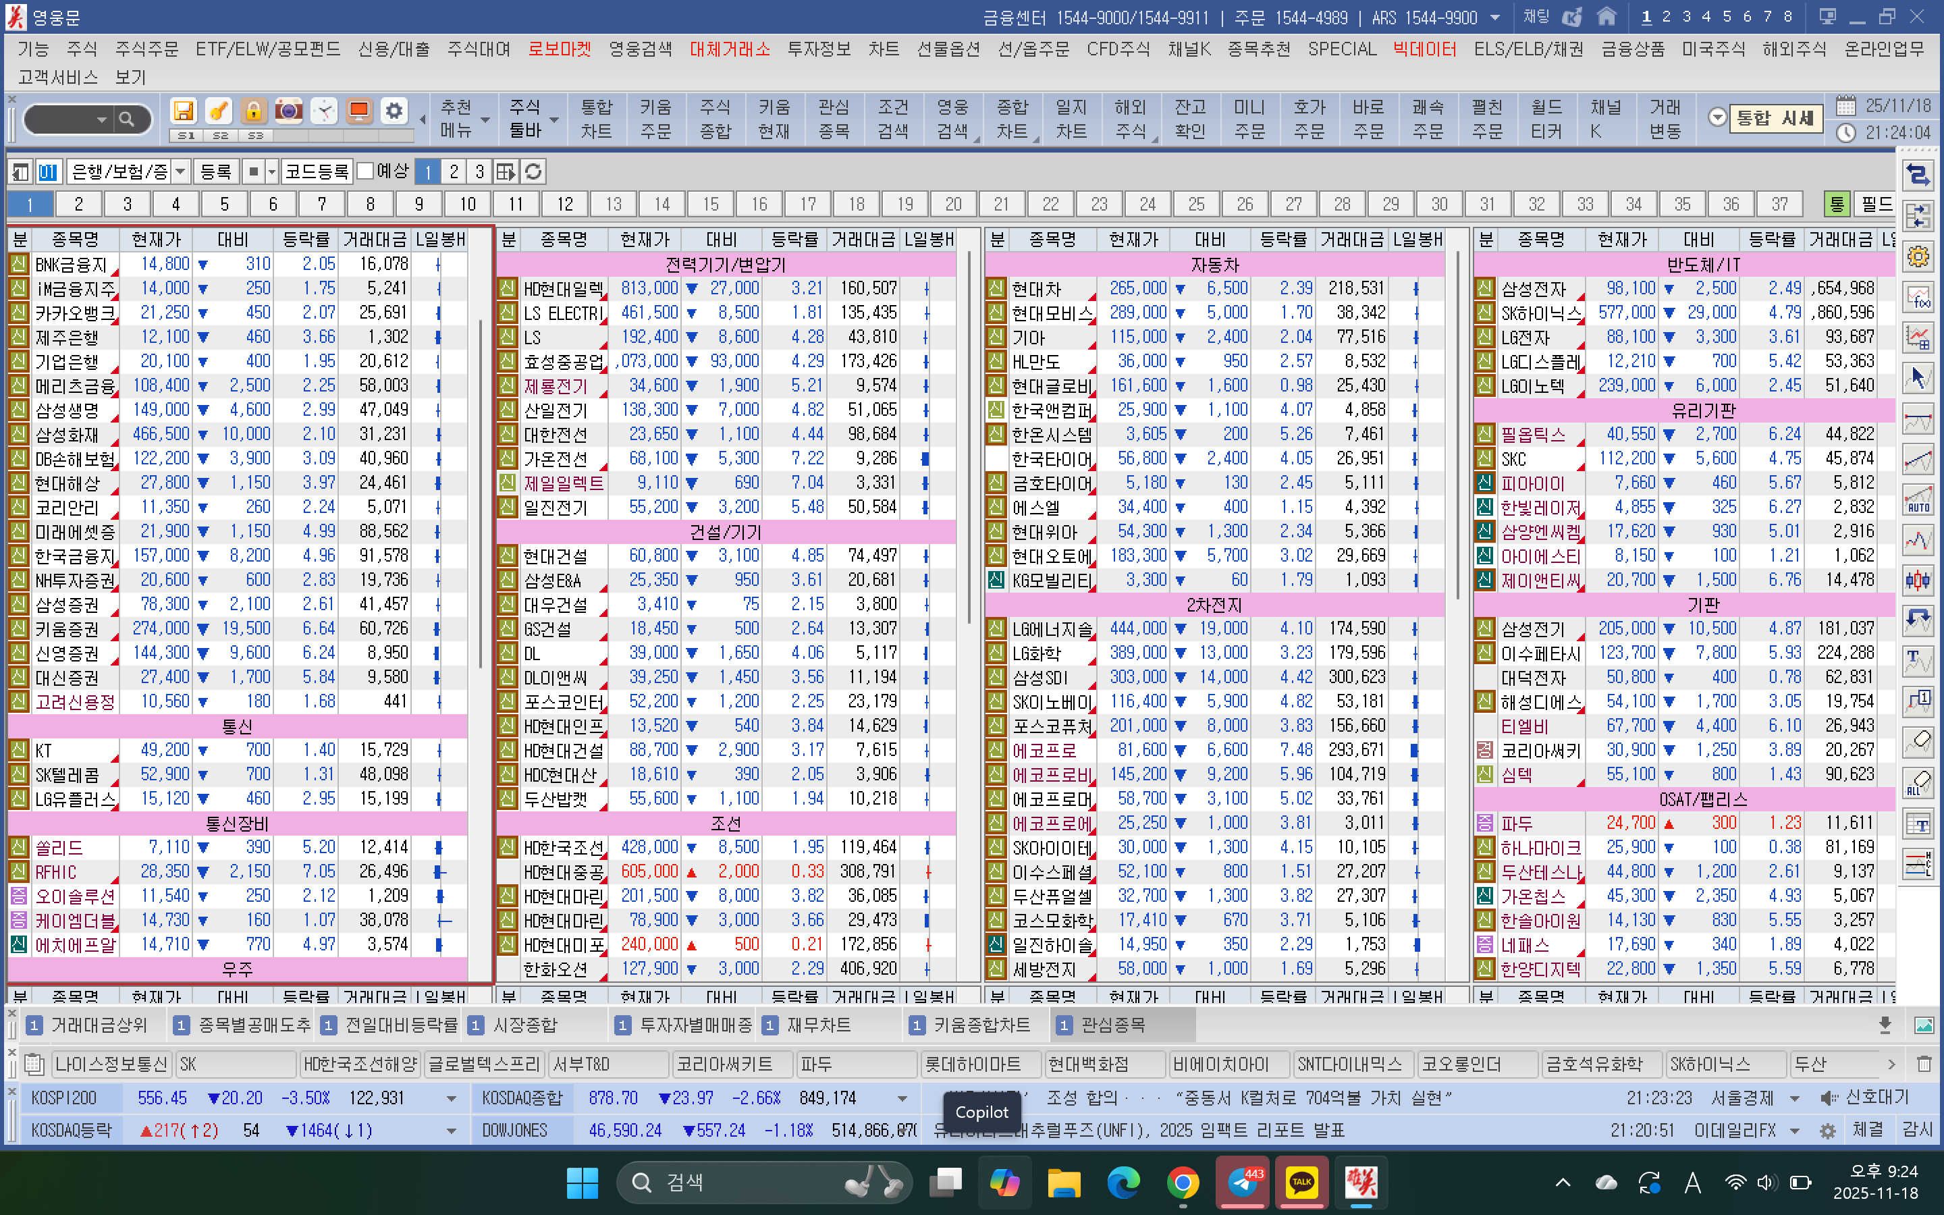The width and height of the screenshot is (1944, 1215).
Task: Click the 등록 button
Action: point(215,171)
